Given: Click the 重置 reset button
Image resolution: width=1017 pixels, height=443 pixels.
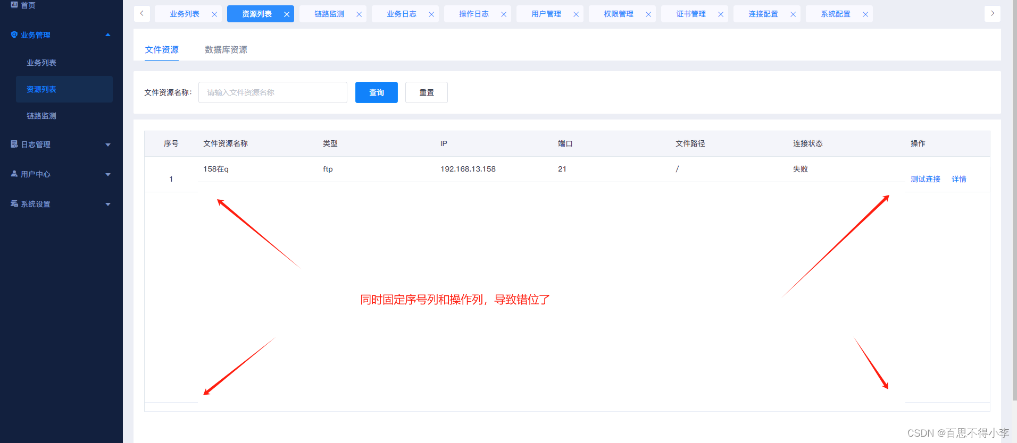Looking at the screenshot, I should (427, 92).
